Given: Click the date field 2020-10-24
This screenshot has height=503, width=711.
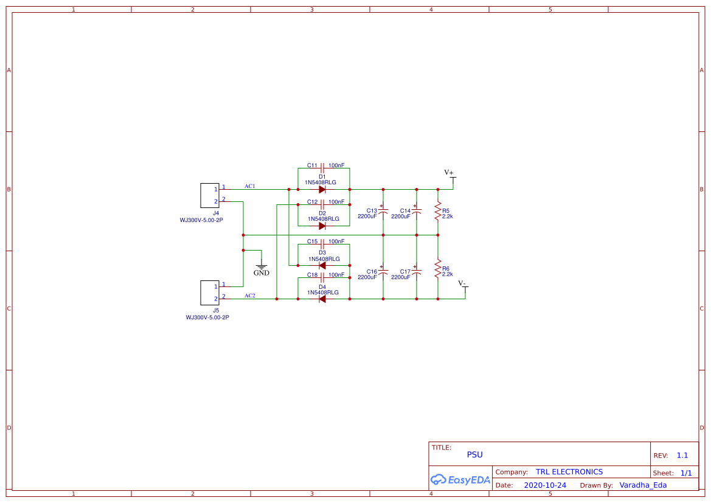Looking at the screenshot, I should [546, 485].
